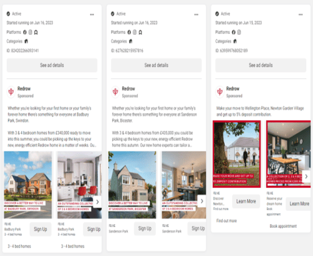Screen dimensions: 313x256
Task: Click Audience Network icon on Badbury Park ad
Action: point(36,32)
